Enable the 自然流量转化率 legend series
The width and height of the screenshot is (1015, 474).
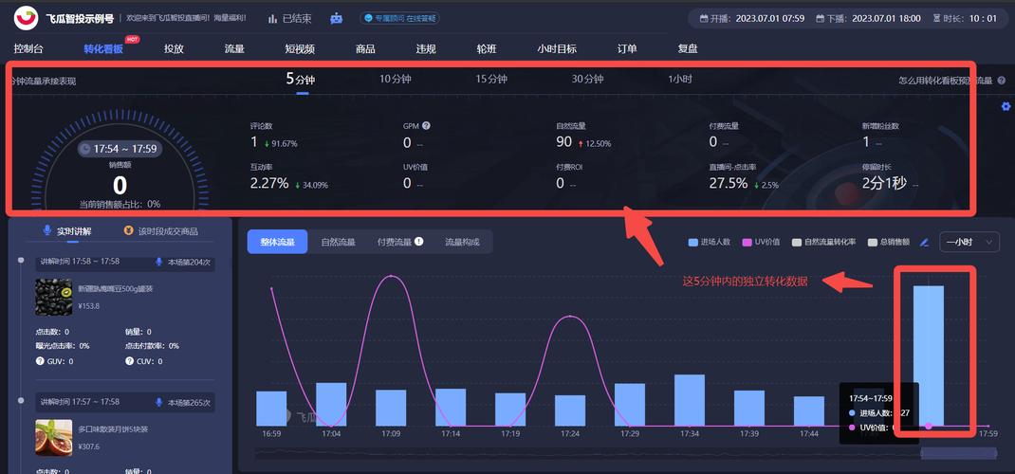[824, 242]
